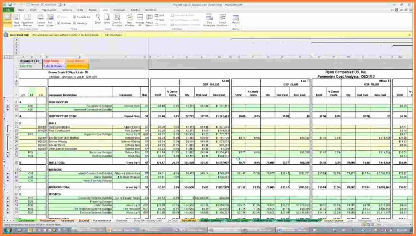The height and width of the screenshot is (236, 416).
Task: Uncheck the Gridlines checkbox
Action: pos(59,23)
